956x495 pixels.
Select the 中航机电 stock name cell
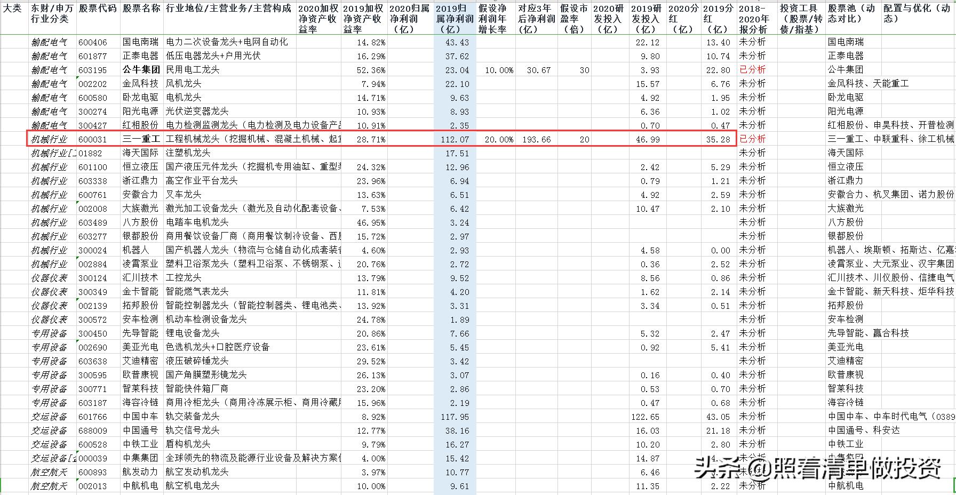[x=141, y=485]
